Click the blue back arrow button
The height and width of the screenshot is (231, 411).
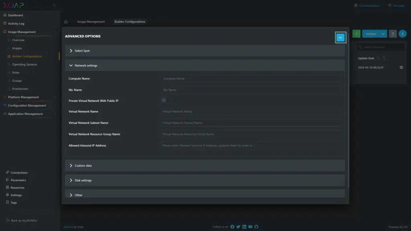340,37
